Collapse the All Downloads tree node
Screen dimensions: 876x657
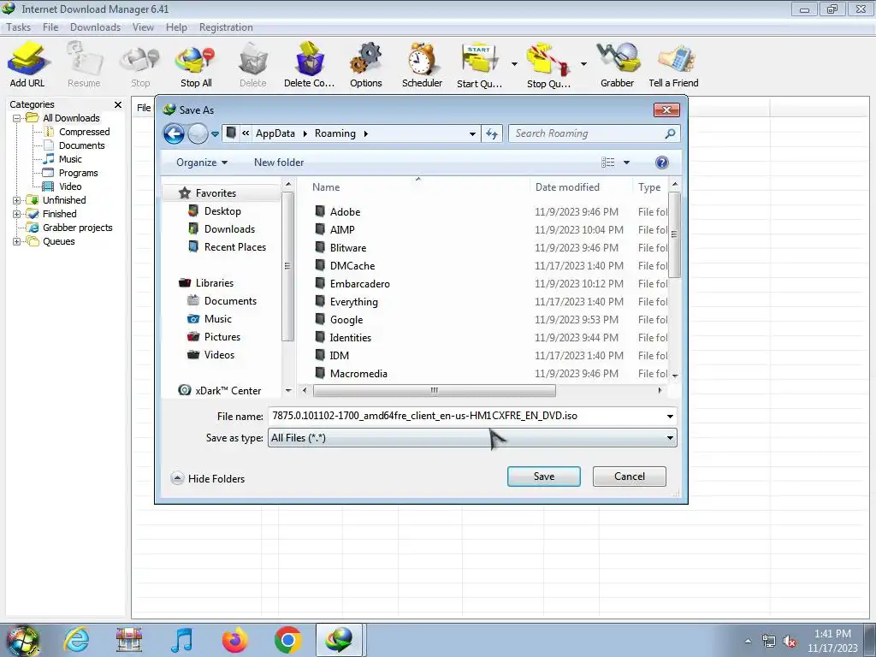coord(17,118)
